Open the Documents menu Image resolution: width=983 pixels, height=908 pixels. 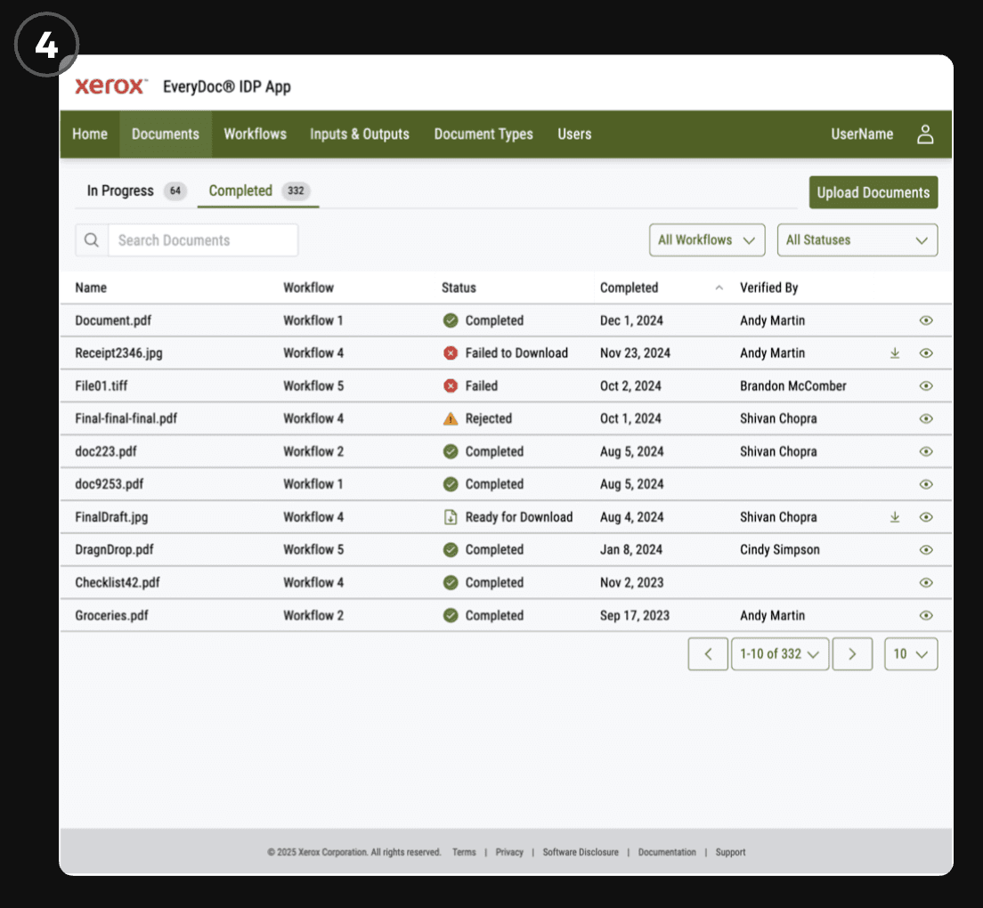pyautogui.click(x=166, y=134)
